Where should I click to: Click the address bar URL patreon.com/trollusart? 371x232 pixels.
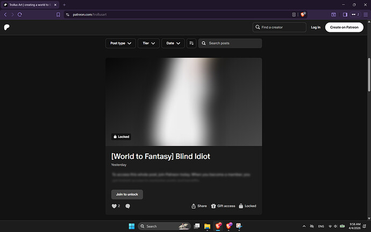[90, 15]
